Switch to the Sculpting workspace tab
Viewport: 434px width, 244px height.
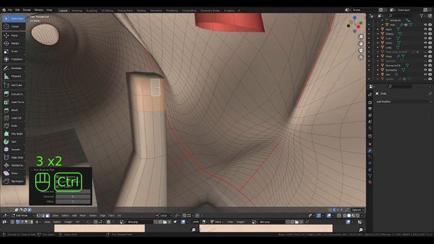[92, 11]
